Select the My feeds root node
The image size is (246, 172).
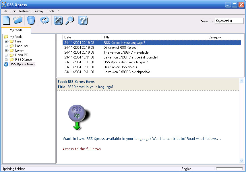[16, 37]
